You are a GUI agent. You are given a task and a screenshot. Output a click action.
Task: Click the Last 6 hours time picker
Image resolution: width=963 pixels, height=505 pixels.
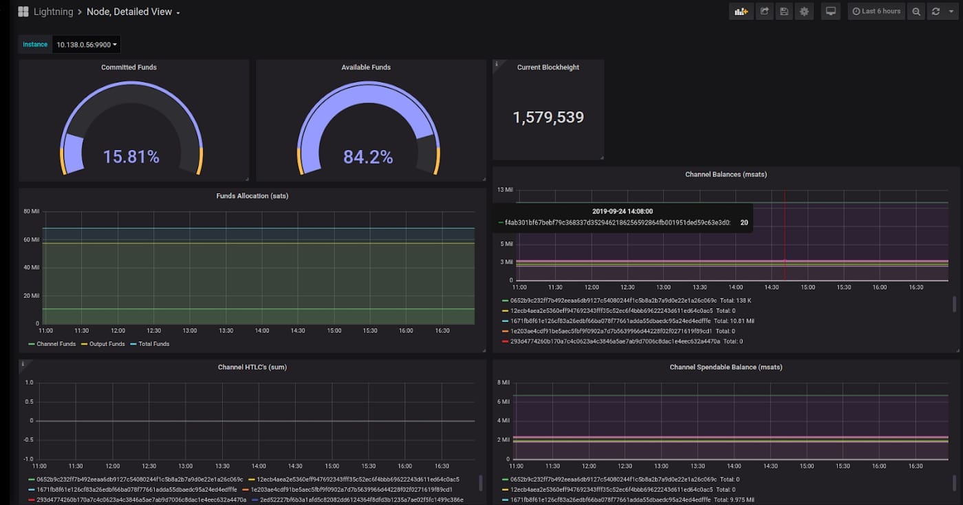(x=876, y=12)
